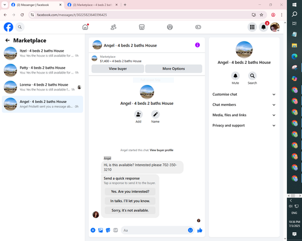Open the Facebook menu grid icon
Image resolution: width=302 pixels, height=241 pixels.
(x=252, y=27)
